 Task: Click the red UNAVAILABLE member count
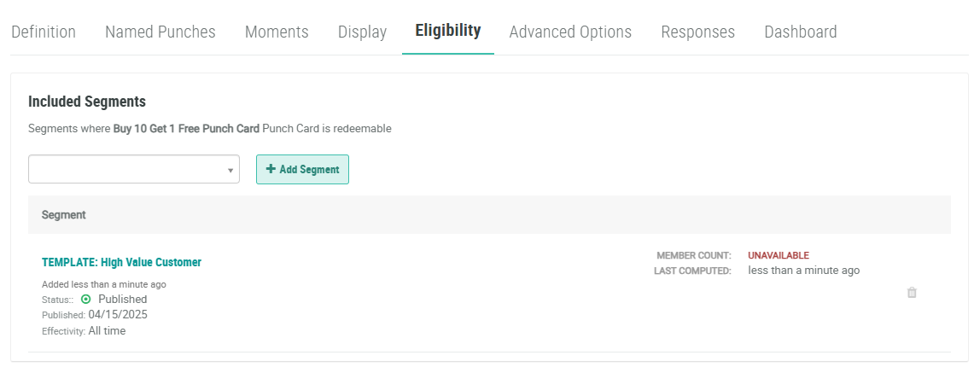[x=779, y=255]
